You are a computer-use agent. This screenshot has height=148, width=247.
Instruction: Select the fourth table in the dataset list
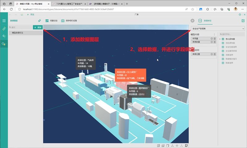pos(229,51)
